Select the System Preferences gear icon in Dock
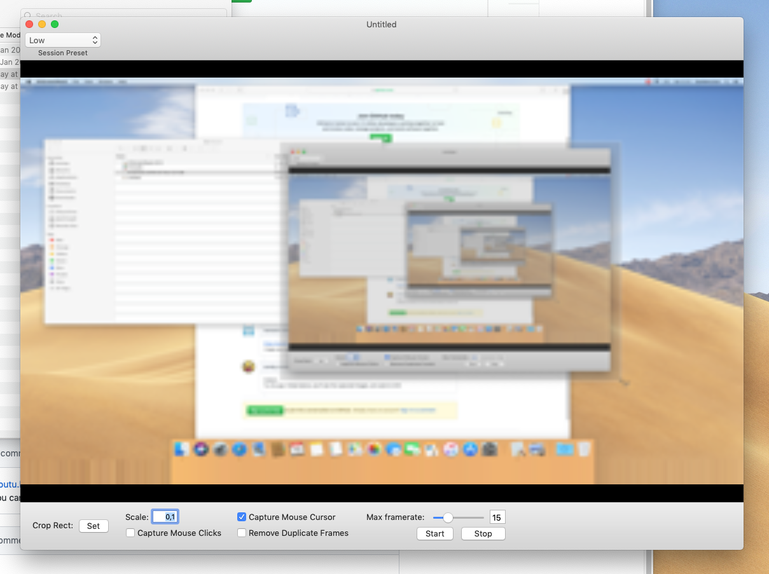 pos(490,450)
